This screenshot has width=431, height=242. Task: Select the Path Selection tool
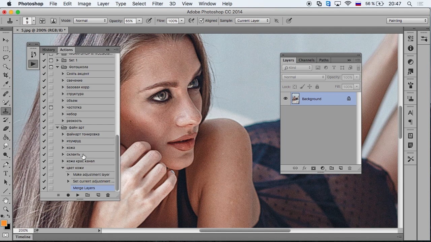click(6, 182)
